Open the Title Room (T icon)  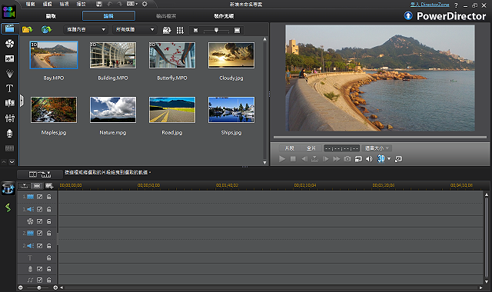point(9,88)
